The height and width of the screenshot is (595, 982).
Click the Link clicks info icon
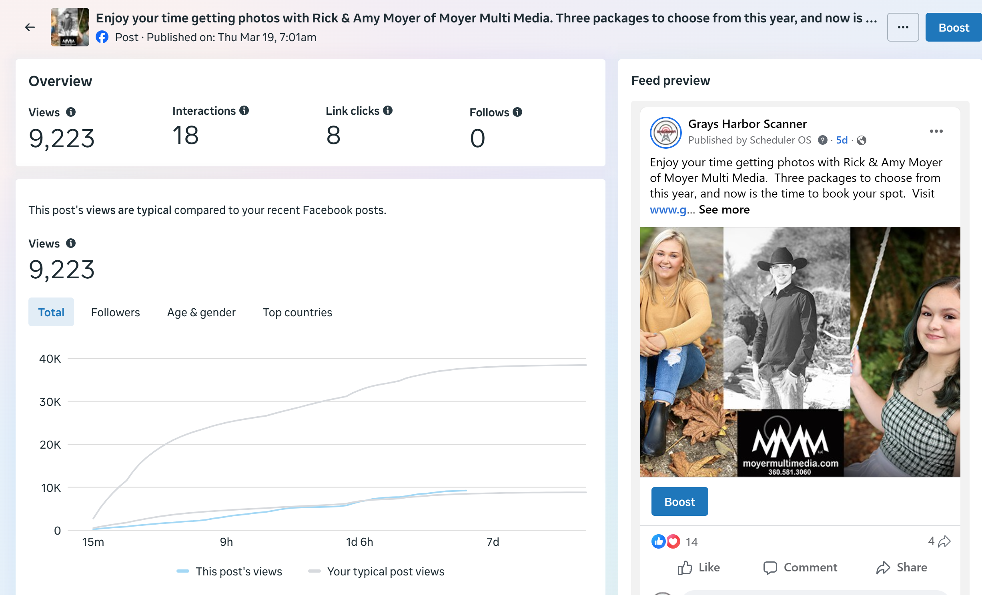[x=388, y=111]
